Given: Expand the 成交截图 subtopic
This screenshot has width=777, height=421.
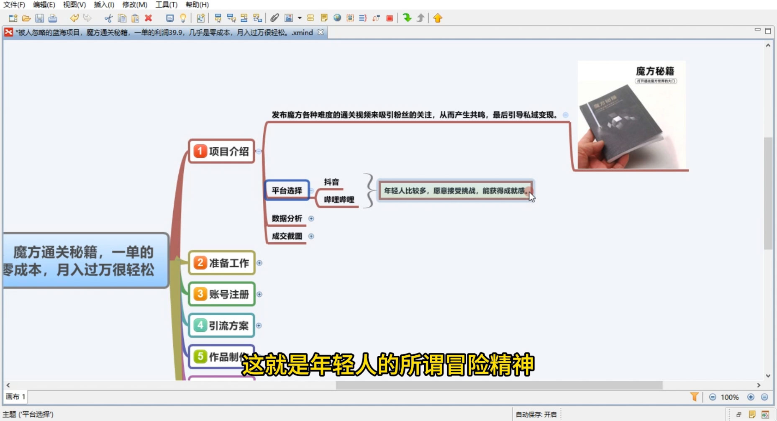Looking at the screenshot, I should coord(311,236).
